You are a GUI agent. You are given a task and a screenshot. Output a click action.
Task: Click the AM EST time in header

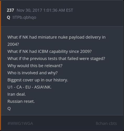pyautogui.click(x=66, y=10)
